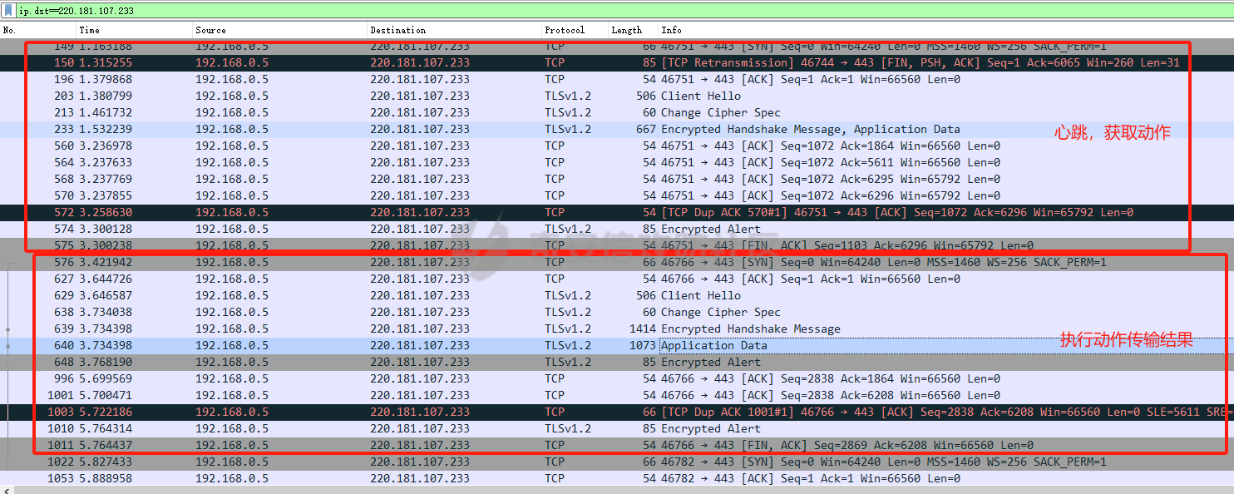Select packet 576 SYN from port 46766

617,262
